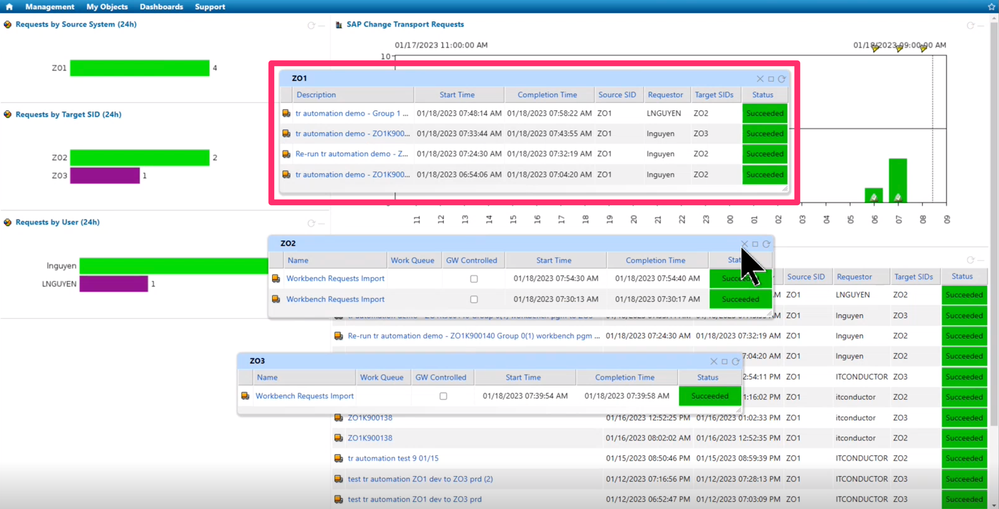Click the green ZO1 bar in the source system chart

pyautogui.click(x=140, y=68)
